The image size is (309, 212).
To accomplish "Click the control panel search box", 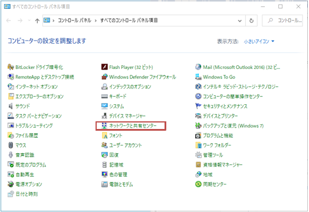I will tap(282, 21).
